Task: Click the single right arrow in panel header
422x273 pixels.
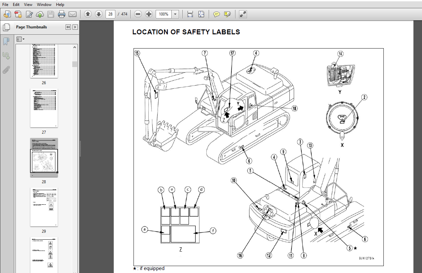Action: coord(75,27)
